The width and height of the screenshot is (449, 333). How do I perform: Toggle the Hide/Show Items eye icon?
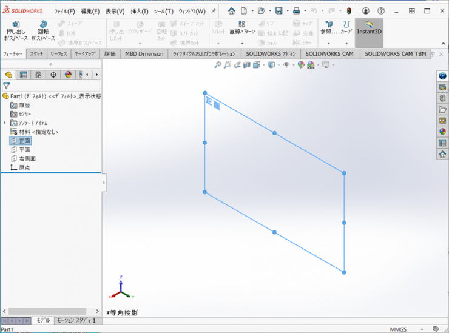[x=286, y=65]
